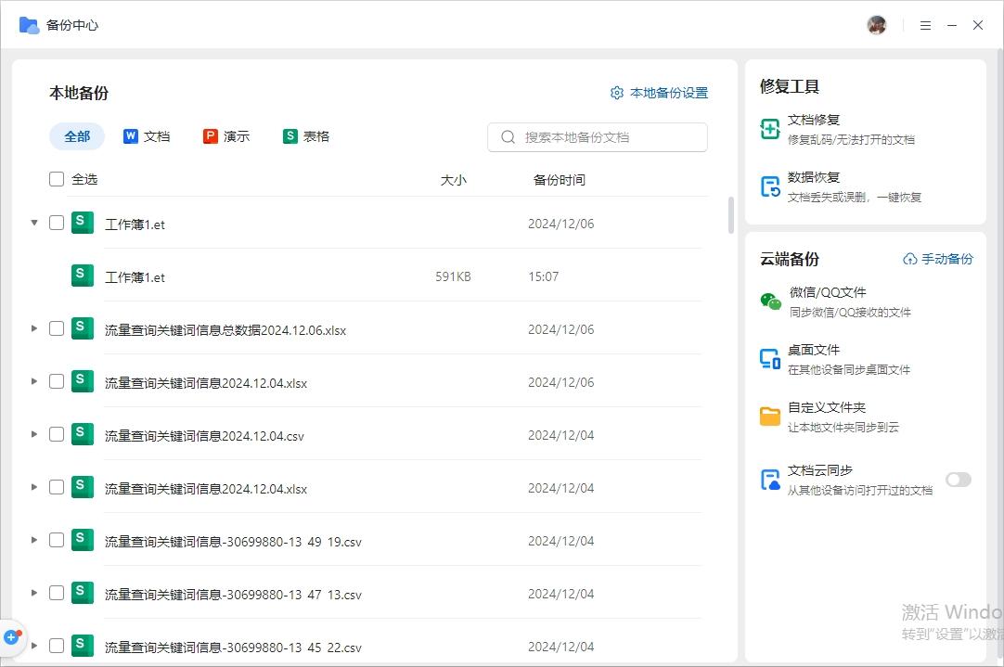Click the 搜索本地备份文档 search field
1004x667 pixels.
tap(598, 137)
